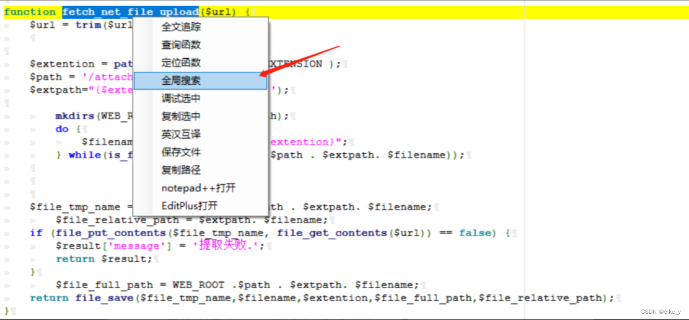The image size is (689, 320).
Task: Choose 查询函数 from context menu
Action: 181,45
